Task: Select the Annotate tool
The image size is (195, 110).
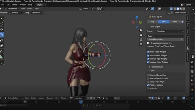Action: click(1, 51)
